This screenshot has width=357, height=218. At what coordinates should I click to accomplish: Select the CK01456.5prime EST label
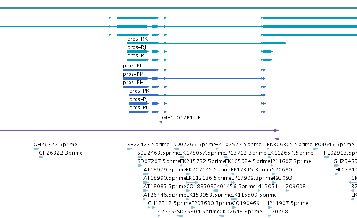pyautogui.click(x=235, y=187)
